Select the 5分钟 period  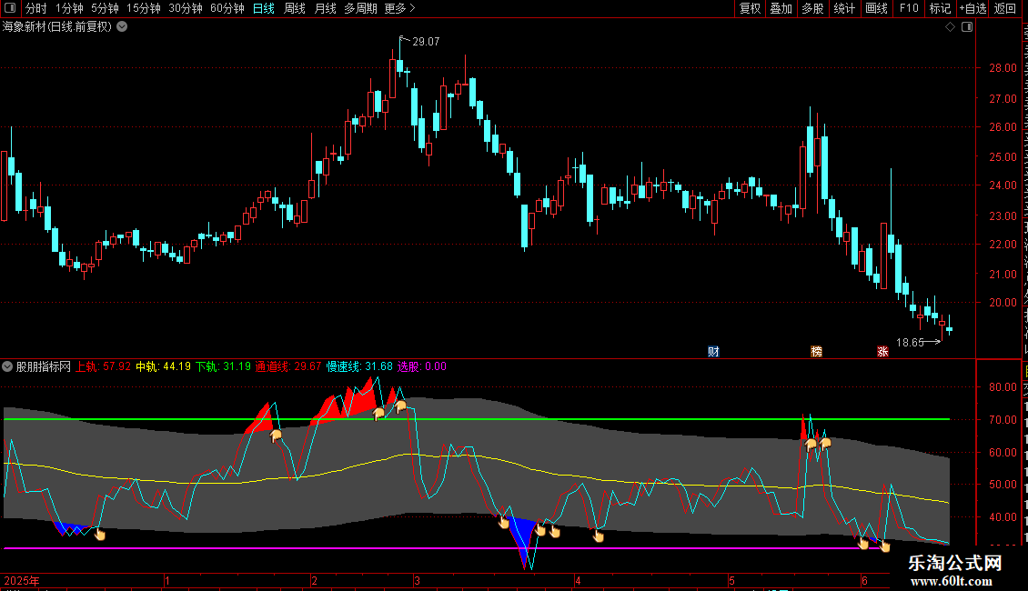pos(105,8)
